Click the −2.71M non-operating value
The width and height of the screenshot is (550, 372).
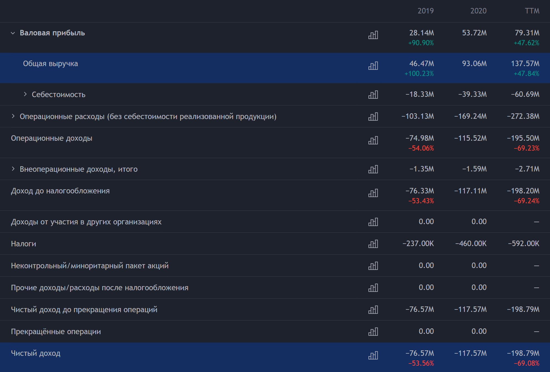tap(527, 169)
